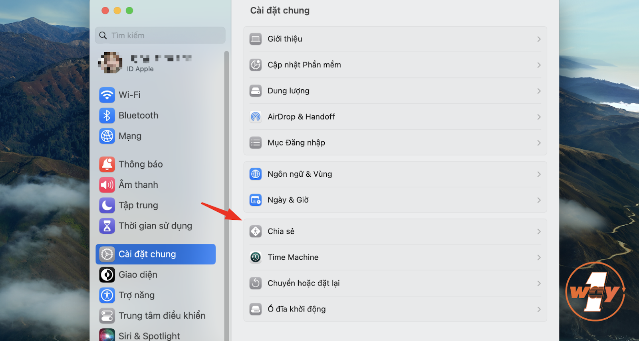The width and height of the screenshot is (639, 341).
Task: Open Thời gian sử dụng label
Action: coord(155,226)
